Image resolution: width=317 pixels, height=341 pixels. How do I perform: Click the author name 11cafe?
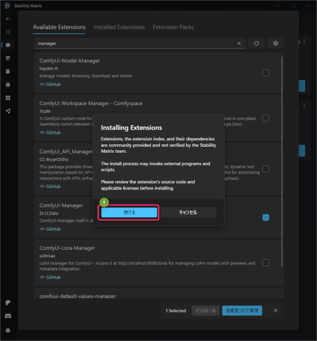pyautogui.click(x=45, y=111)
